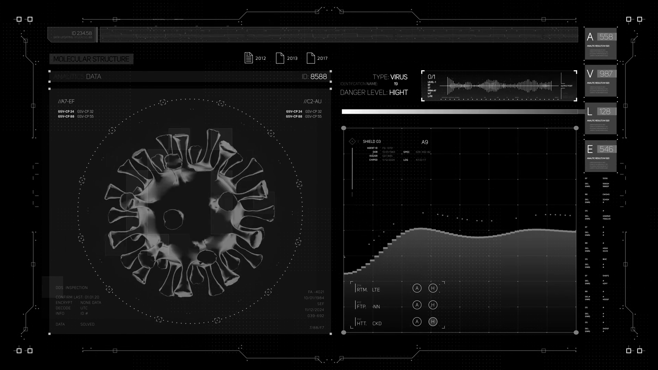The height and width of the screenshot is (370, 658).
Task: Toggle the top-left corner square marker
Action: pos(19,20)
